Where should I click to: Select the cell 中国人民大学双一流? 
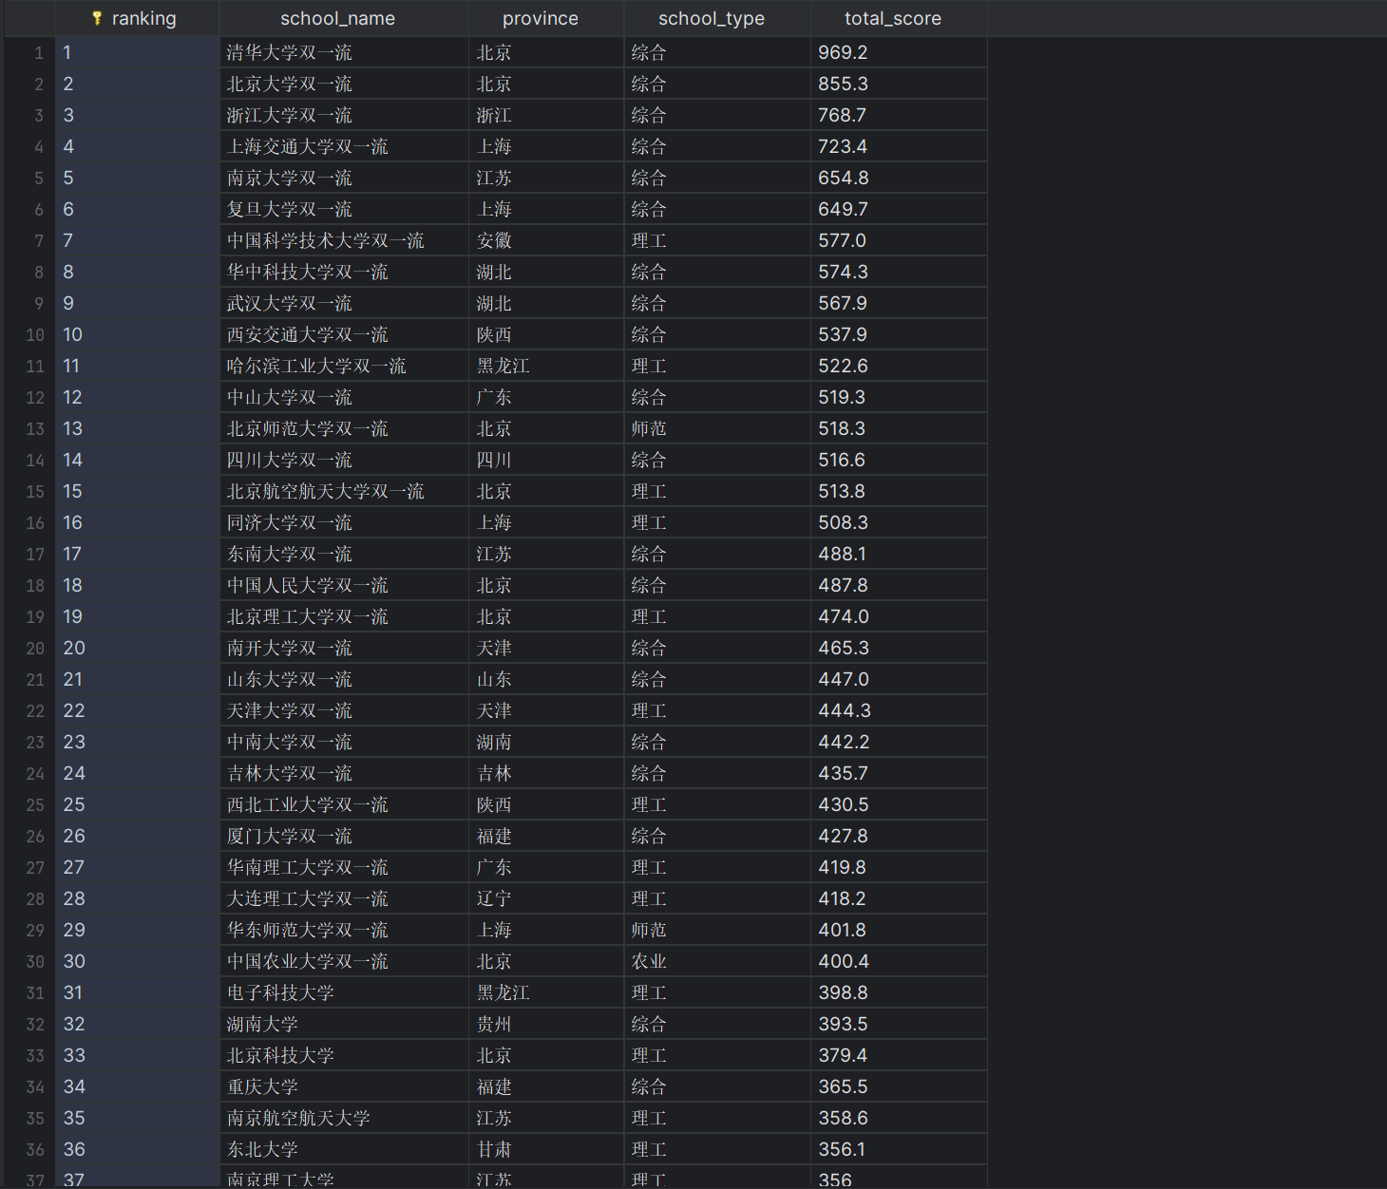344,585
